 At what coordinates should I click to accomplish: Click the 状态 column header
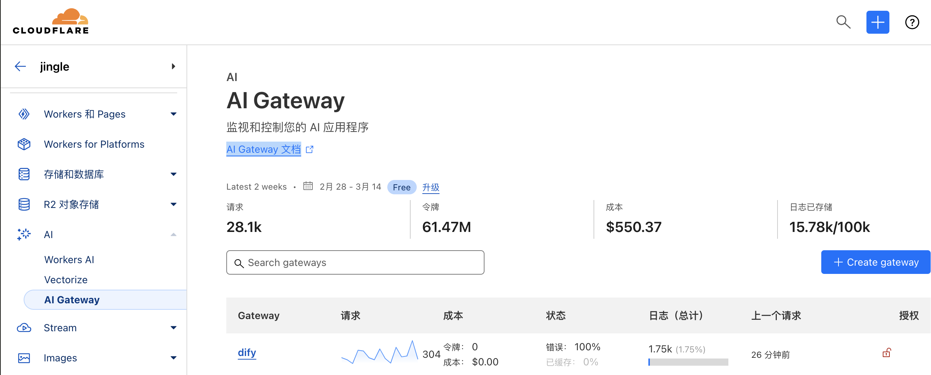556,316
